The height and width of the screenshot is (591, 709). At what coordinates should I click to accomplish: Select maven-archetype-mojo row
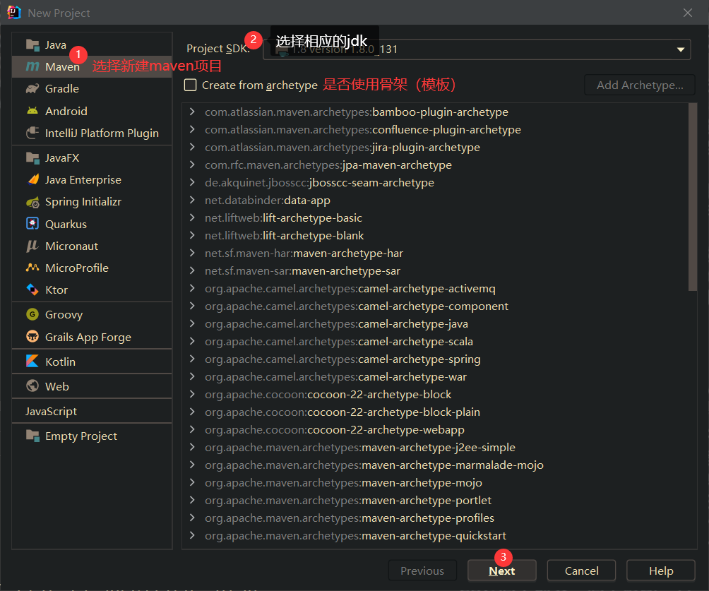(435, 482)
